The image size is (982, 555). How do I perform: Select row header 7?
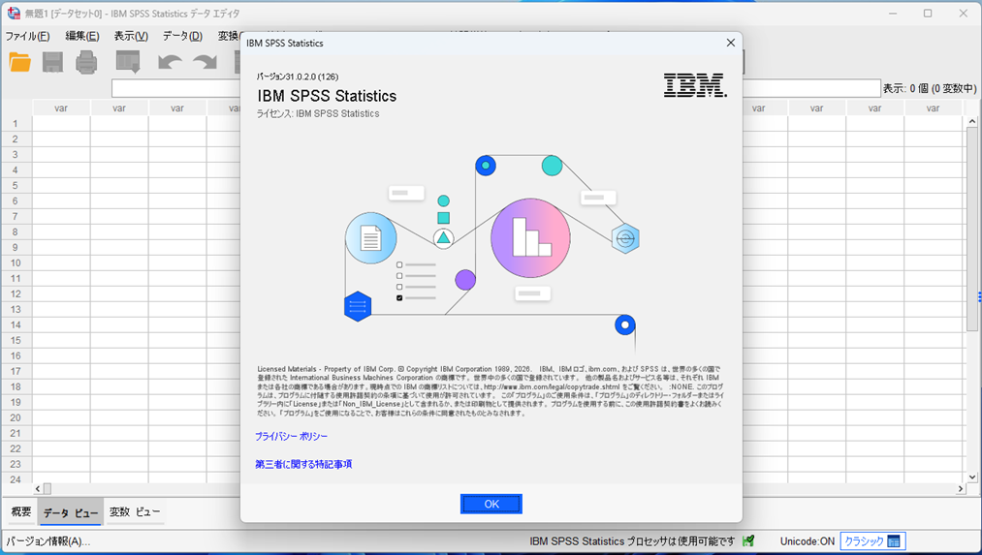(x=16, y=217)
